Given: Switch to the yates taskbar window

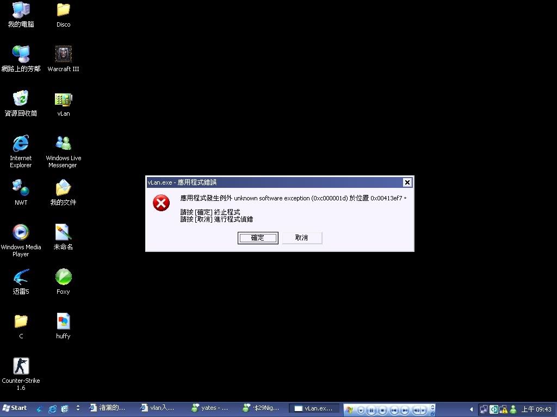Looking at the screenshot, I should pos(211,408).
